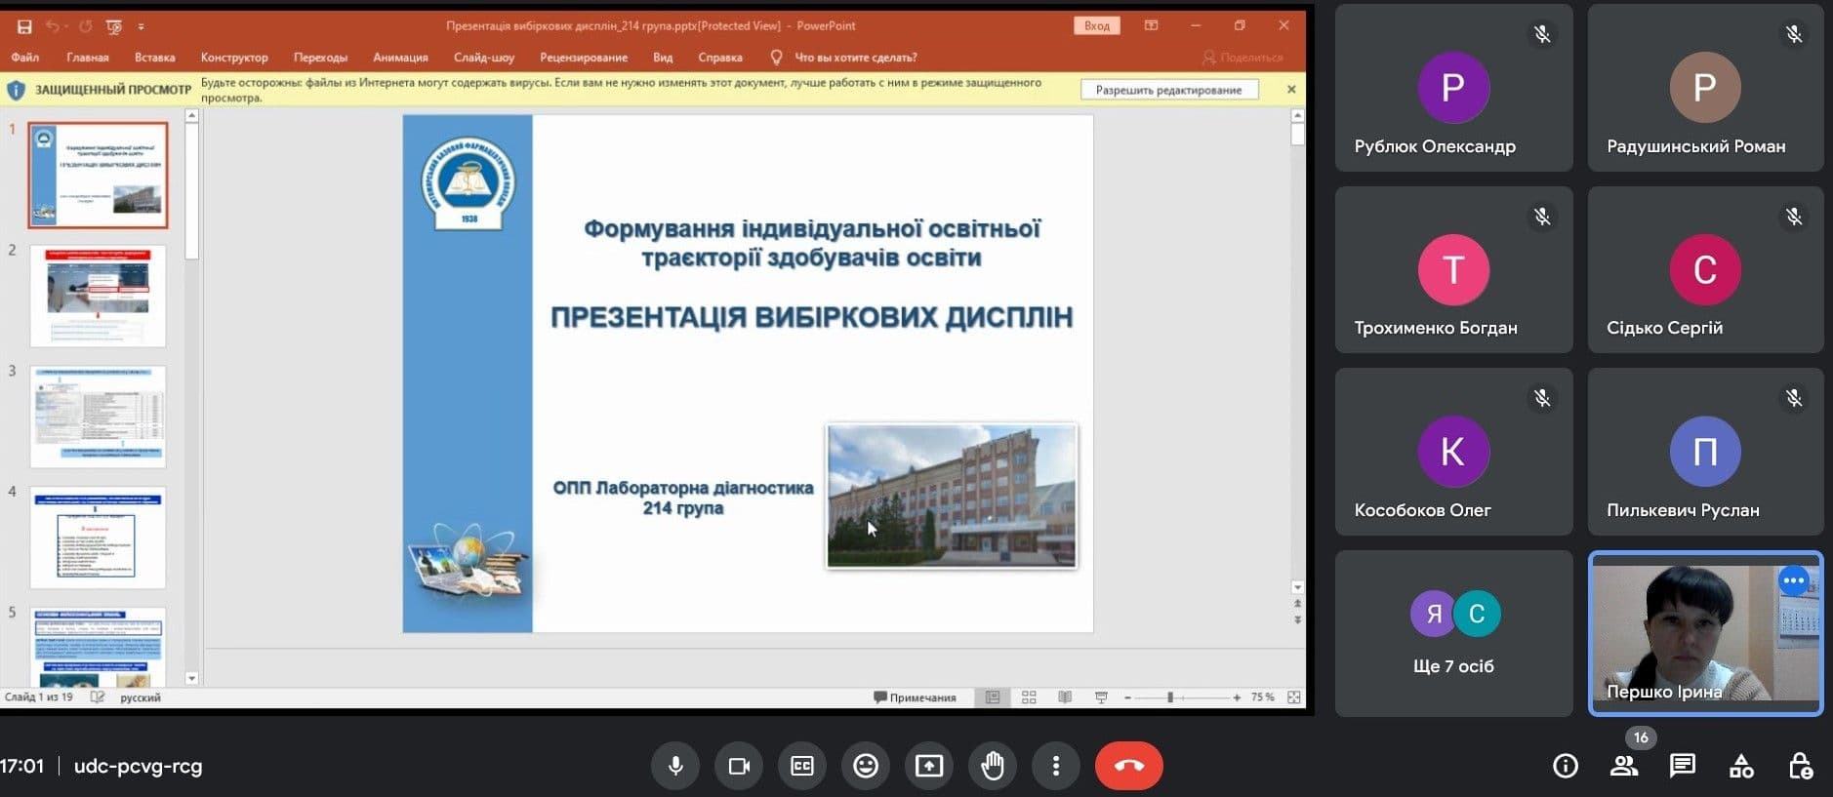Click 'Ще 7 осіб' participants tile
This screenshot has width=1833, height=797.
tap(1453, 633)
